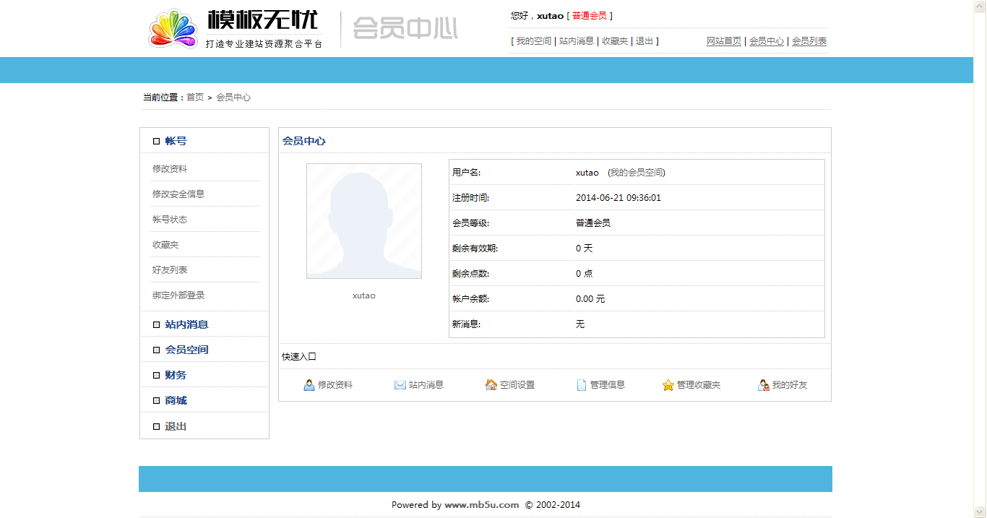
Task: Click the 模板无忧 peacock logo
Action: click(x=173, y=29)
